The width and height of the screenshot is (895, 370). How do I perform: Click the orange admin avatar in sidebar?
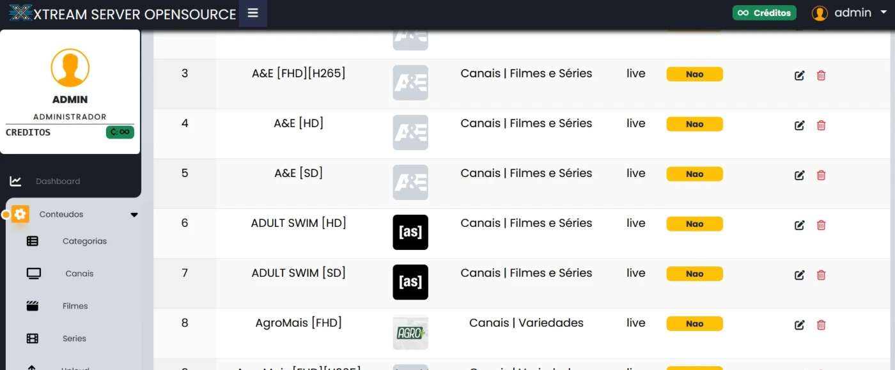pos(70,68)
